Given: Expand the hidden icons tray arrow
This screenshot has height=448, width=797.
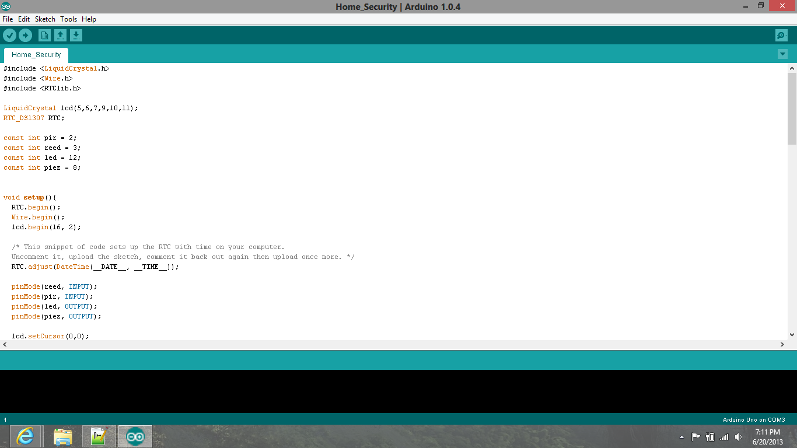Looking at the screenshot, I should 681,436.
